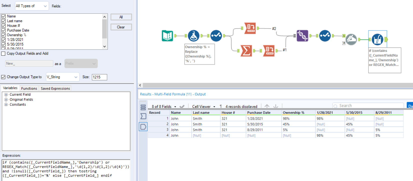This screenshot has width=413, height=181.
Task: Toggle the Change Output Type to checkbox
Action: tap(4, 77)
